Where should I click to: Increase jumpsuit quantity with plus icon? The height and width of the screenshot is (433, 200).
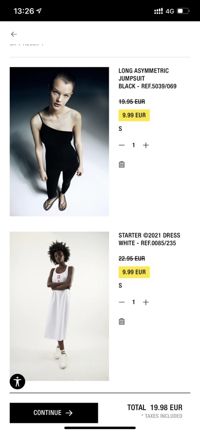tap(145, 145)
